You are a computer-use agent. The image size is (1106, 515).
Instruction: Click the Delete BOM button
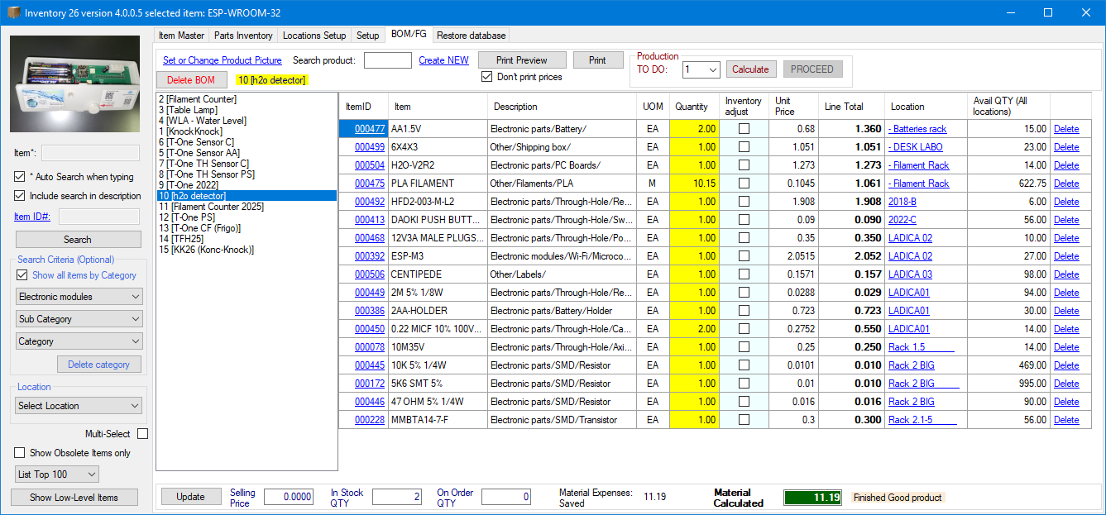(191, 80)
